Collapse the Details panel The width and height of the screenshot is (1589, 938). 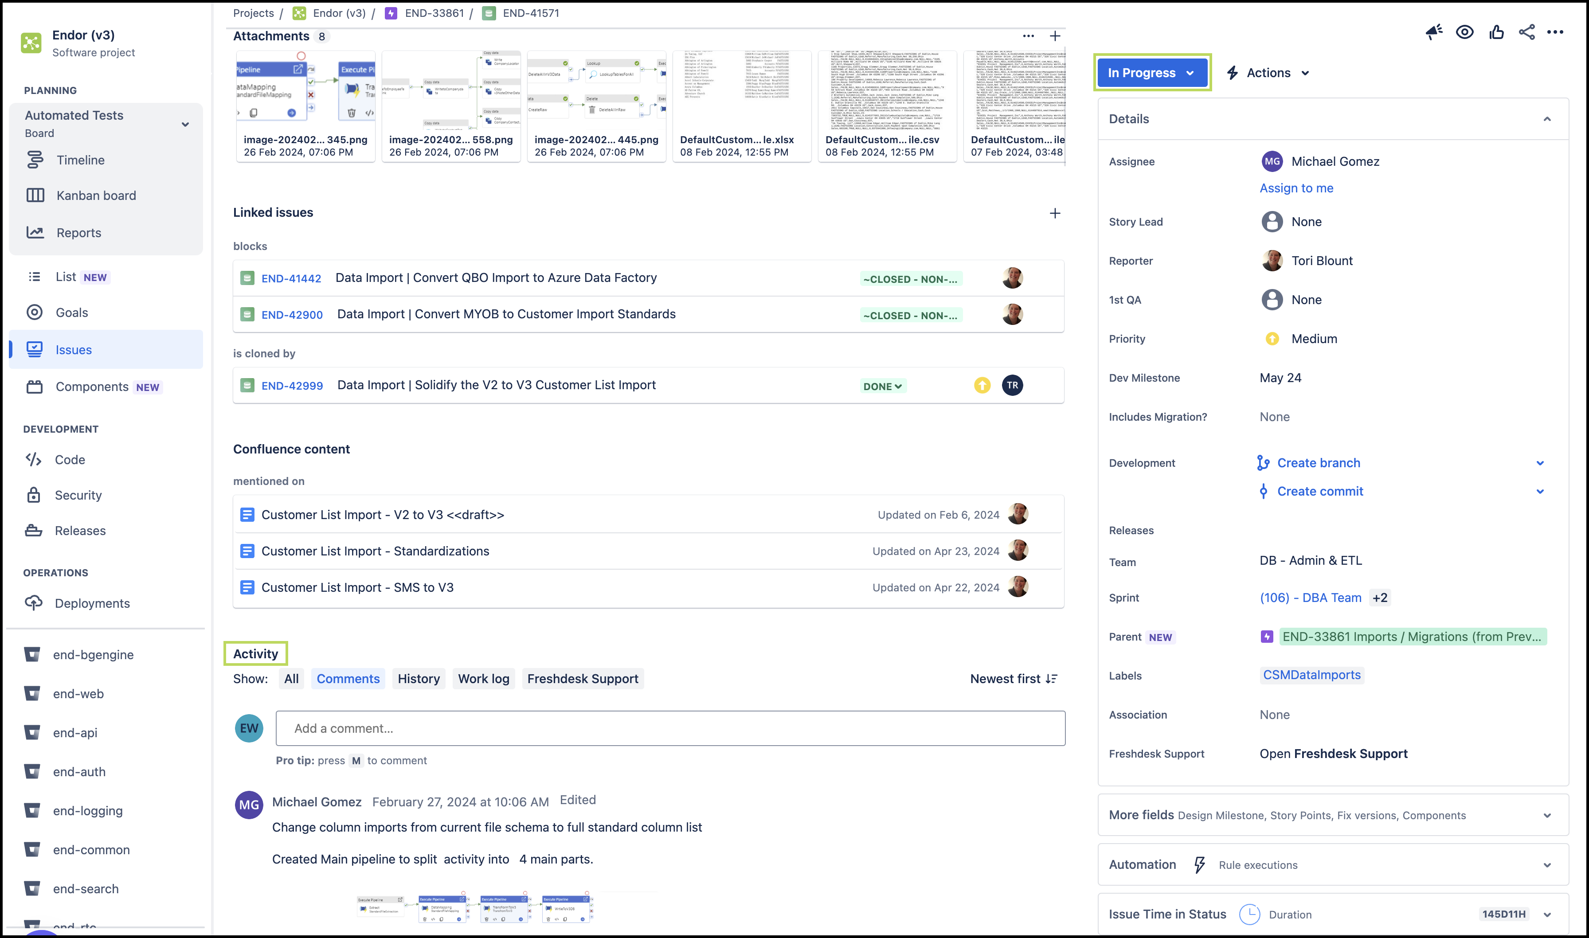pos(1546,119)
